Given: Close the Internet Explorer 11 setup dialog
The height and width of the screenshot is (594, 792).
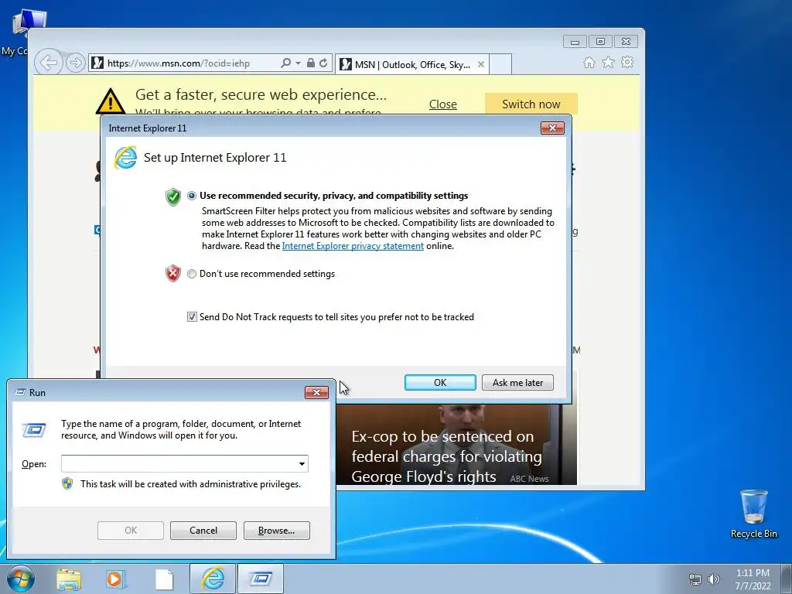Looking at the screenshot, I should coord(552,128).
